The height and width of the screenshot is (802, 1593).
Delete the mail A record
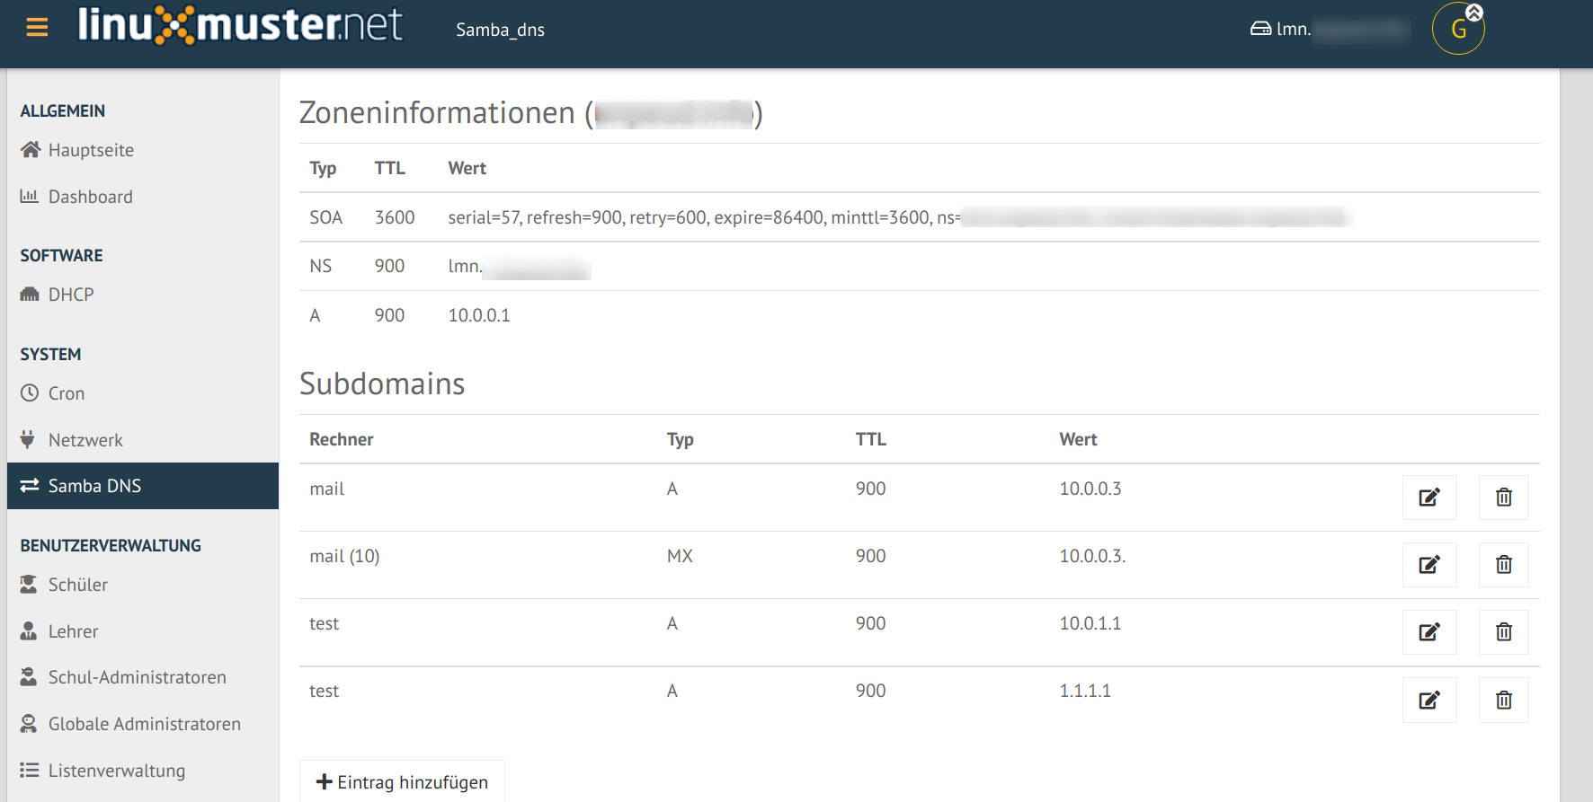coord(1504,498)
